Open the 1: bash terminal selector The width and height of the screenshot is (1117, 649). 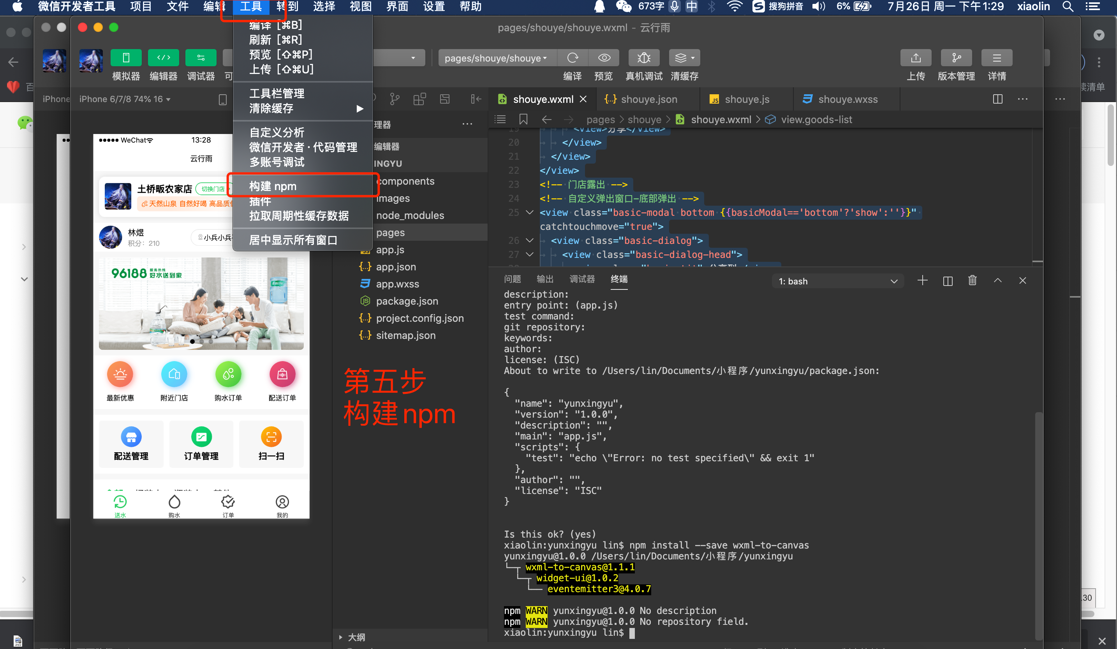838,281
